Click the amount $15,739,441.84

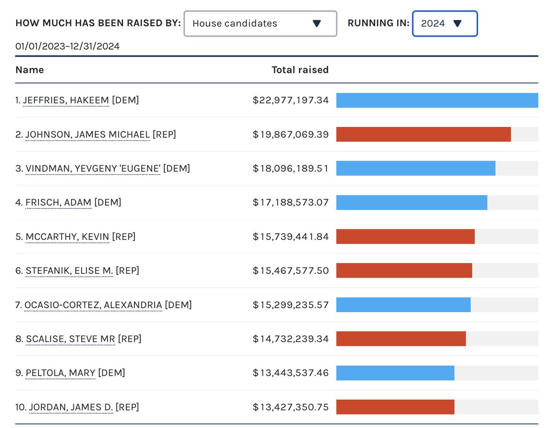click(291, 237)
